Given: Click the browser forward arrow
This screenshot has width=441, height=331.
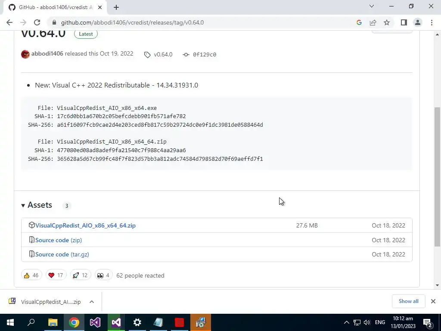Looking at the screenshot, I should 23,22.
